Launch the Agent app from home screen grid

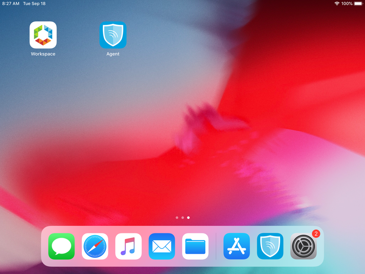113,35
